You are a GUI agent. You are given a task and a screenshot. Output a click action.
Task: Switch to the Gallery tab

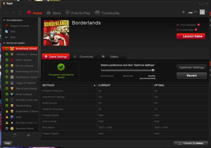[x=113, y=56]
